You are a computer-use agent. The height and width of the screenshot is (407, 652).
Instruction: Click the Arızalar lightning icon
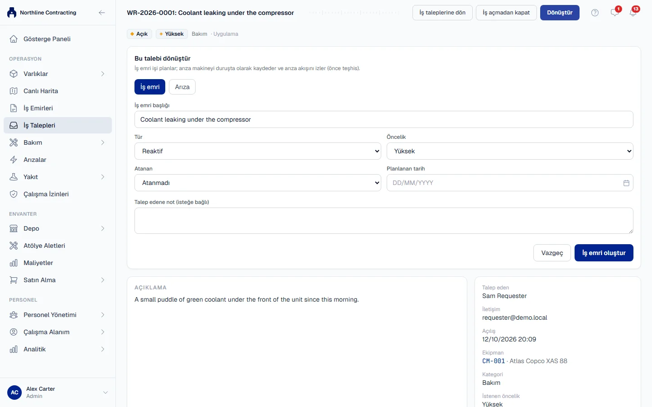[x=14, y=160]
